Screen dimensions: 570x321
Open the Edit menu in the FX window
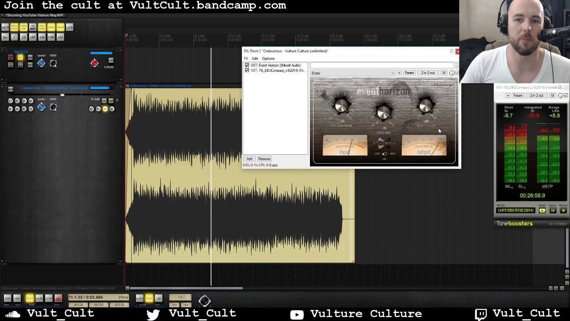point(255,58)
